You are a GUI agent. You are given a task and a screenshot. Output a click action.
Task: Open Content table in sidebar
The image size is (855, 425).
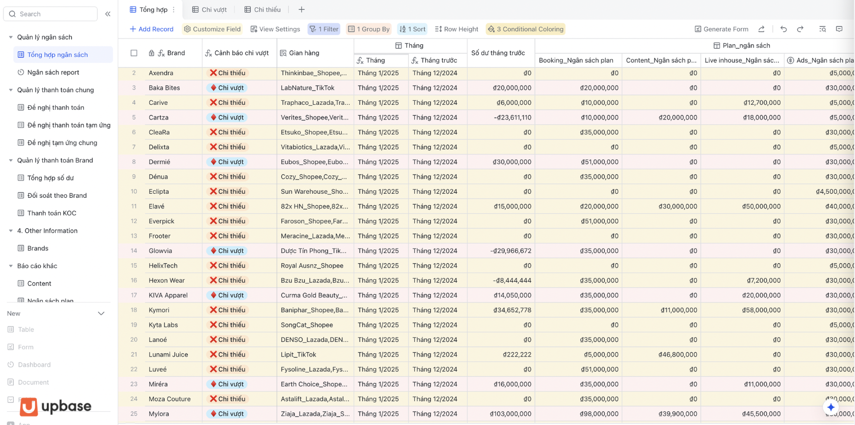(x=39, y=283)
